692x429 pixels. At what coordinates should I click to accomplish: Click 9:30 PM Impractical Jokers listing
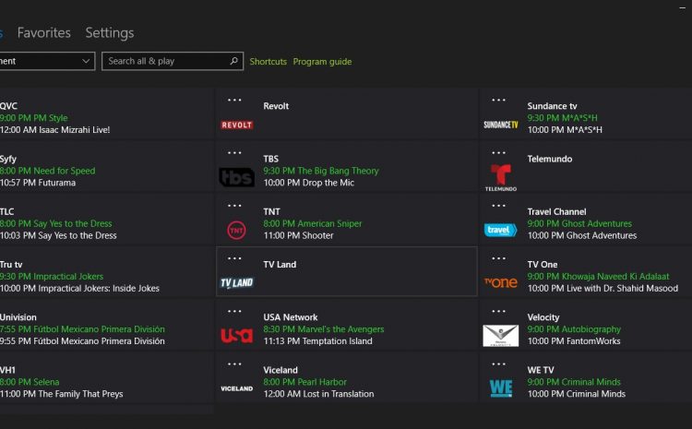[x=52, y=277]
